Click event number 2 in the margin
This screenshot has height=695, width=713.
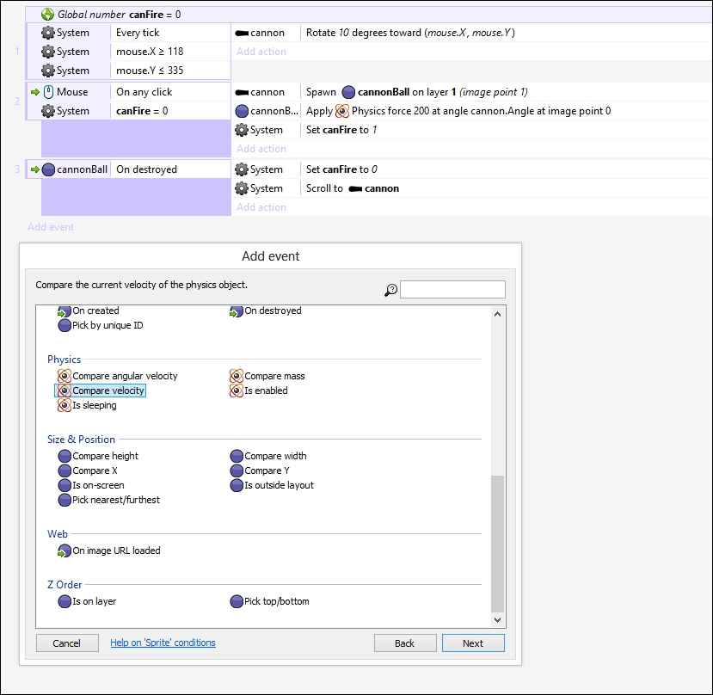click(x=17, y=101)
